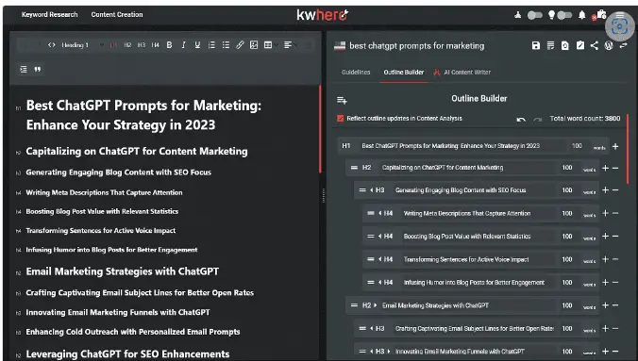Viewport: 638px width, 361px height.
Task: Insert a hyperlink
Action: (240, 45)
